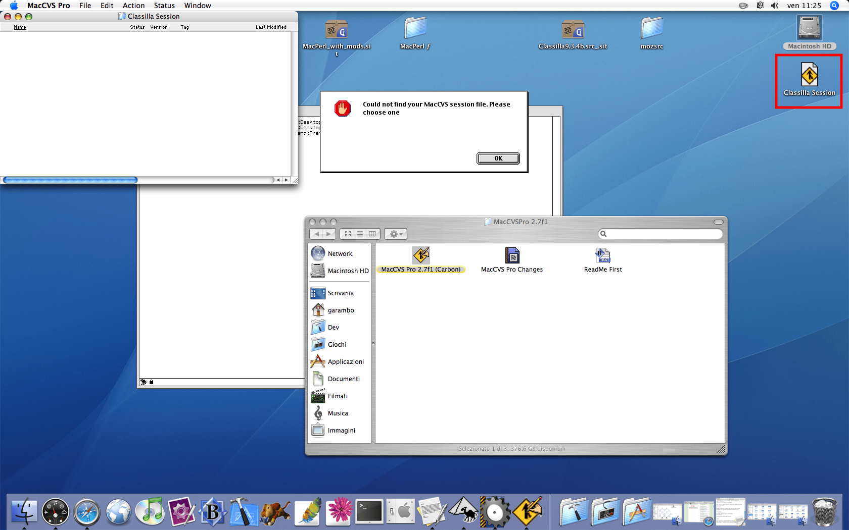Open the Macintosh HD desktop drive icon

point(809,32)
